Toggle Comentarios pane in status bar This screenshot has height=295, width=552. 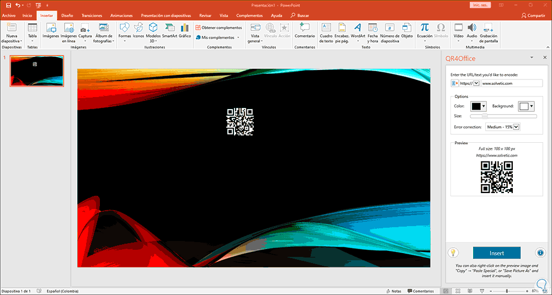tap(420, 291)
